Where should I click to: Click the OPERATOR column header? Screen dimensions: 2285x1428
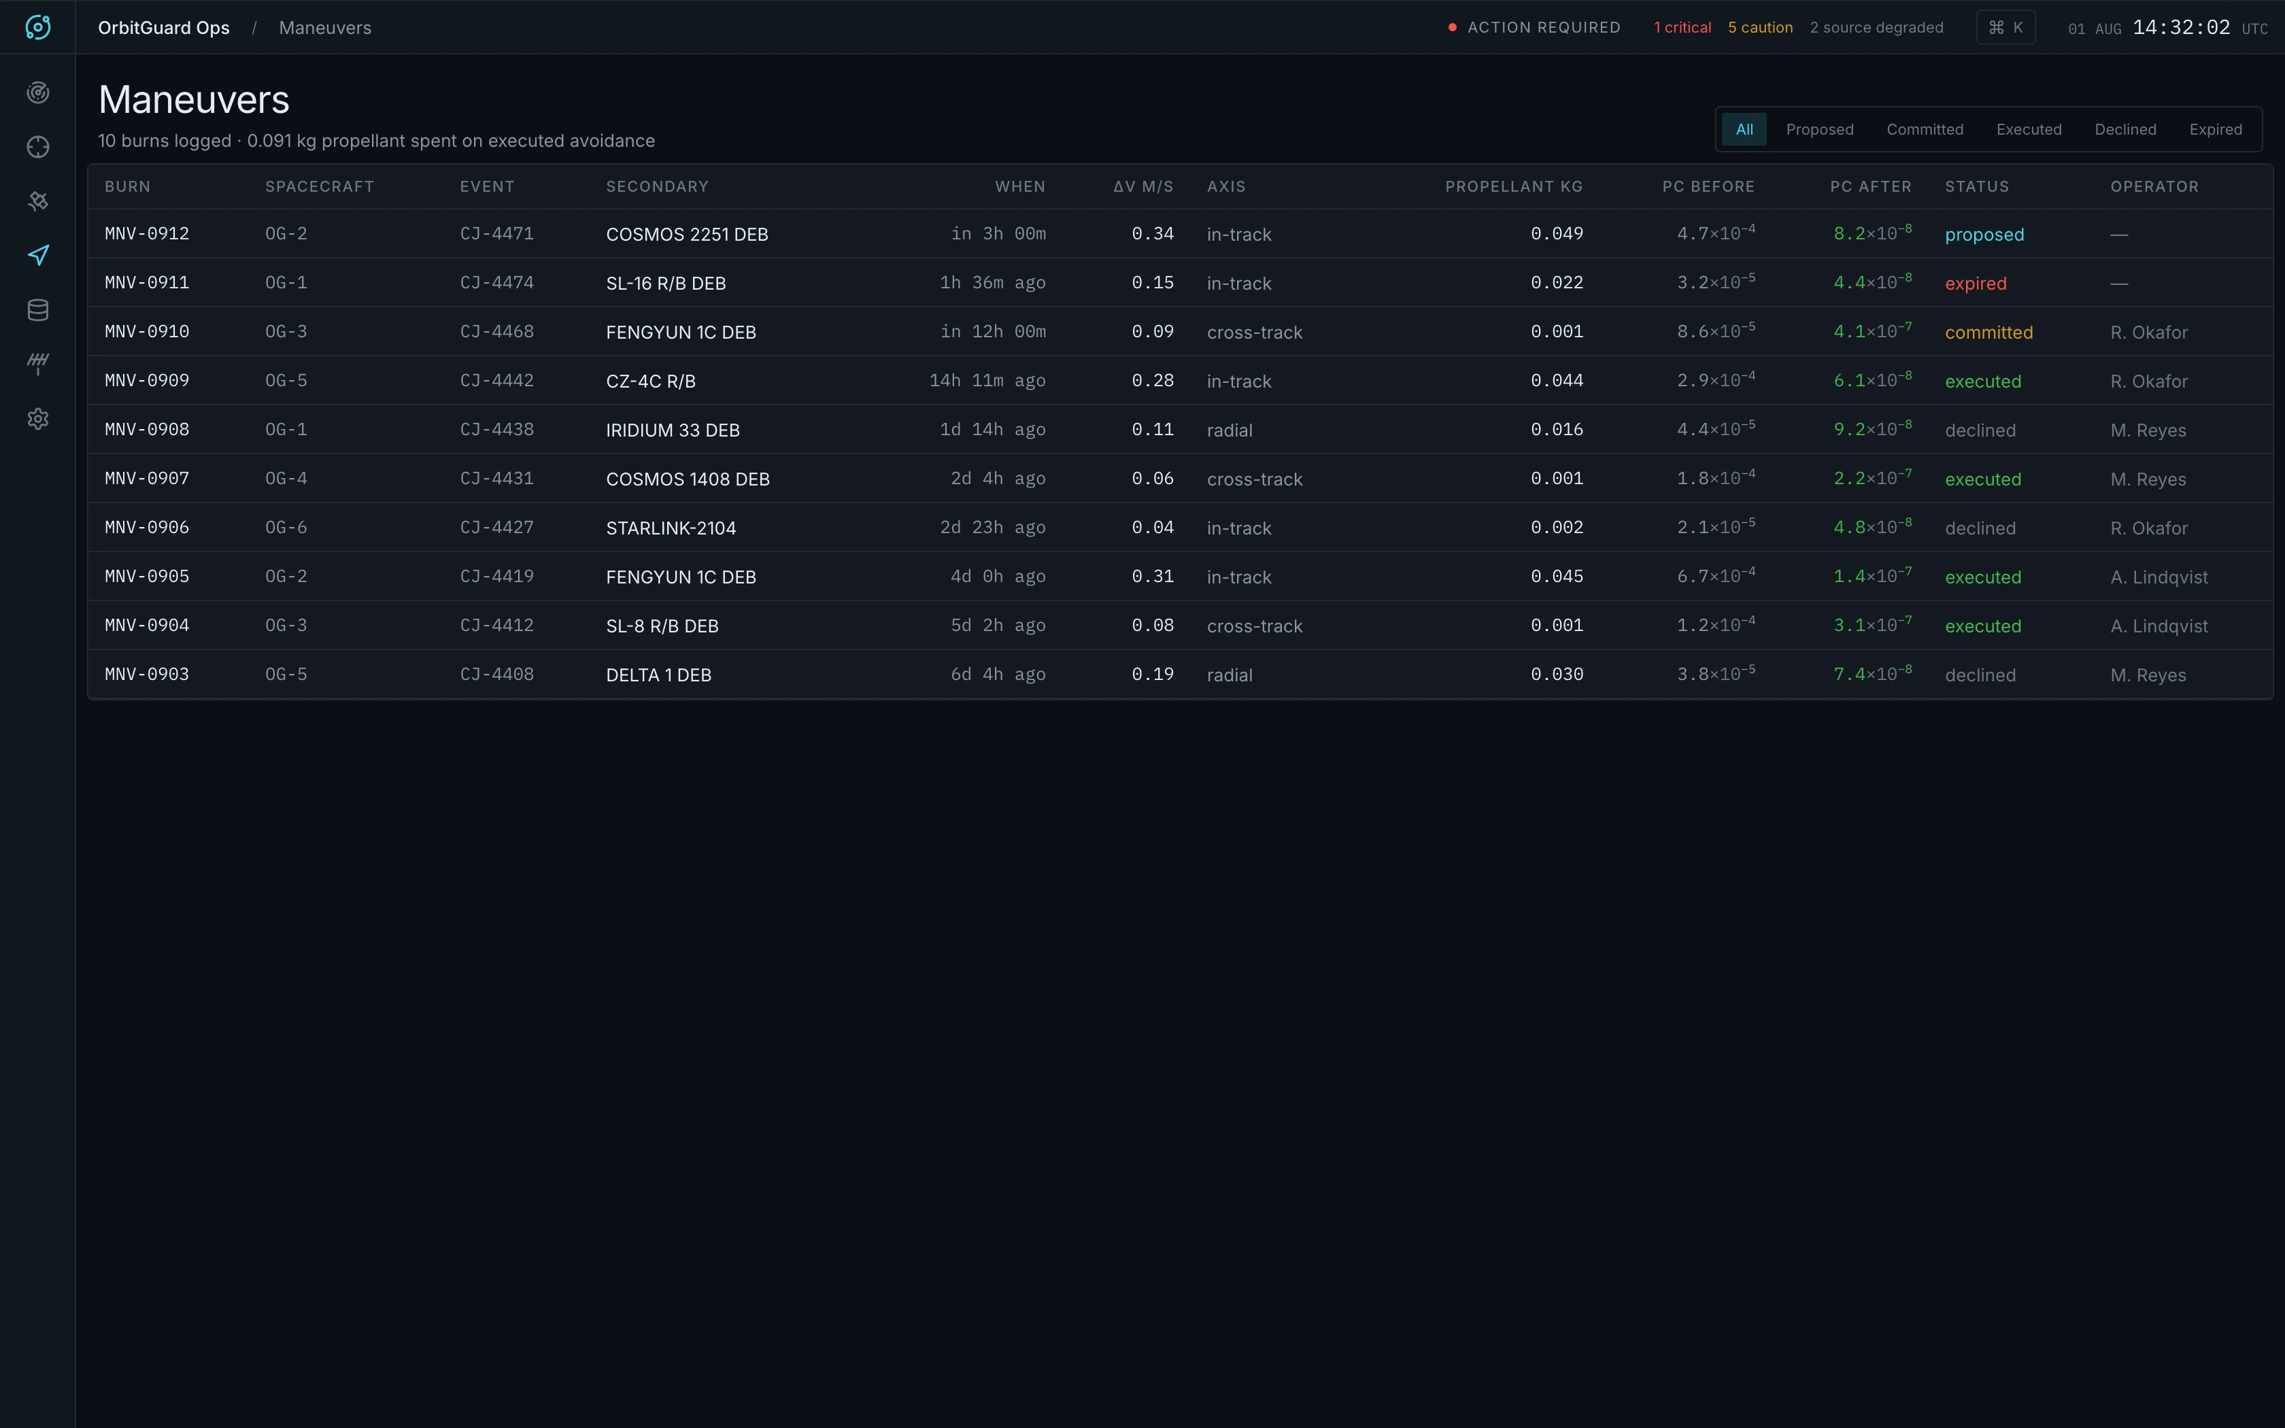pos(2154,187)
